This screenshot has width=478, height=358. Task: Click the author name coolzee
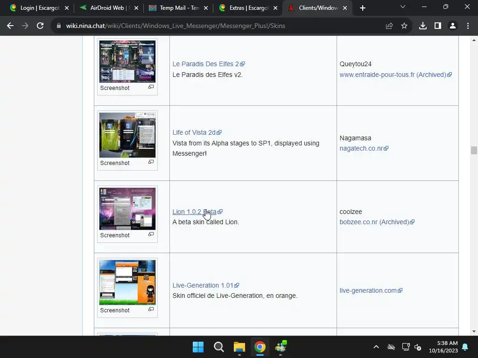[351, 212]
